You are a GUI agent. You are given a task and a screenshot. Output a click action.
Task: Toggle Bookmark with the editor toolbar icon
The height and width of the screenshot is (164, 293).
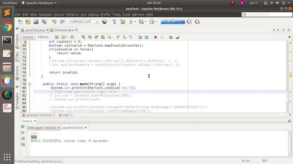[131, 37]
